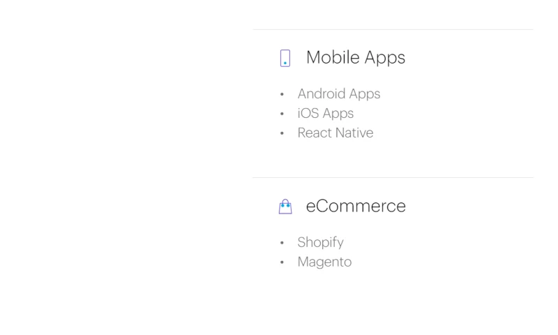The height and width of the screenshot is (335, 558).
Task: Click the word "Apps" in the Mobile Apps title
Action: (x=384, y=58)
